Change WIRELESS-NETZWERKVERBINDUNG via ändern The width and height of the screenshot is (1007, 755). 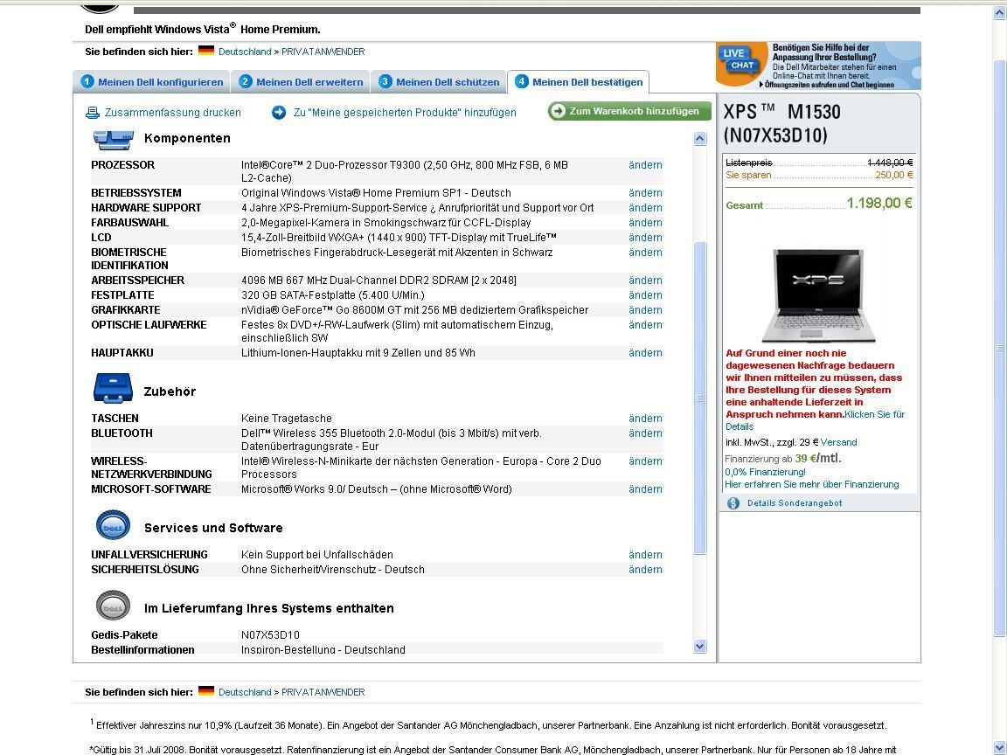coord(645,461)
